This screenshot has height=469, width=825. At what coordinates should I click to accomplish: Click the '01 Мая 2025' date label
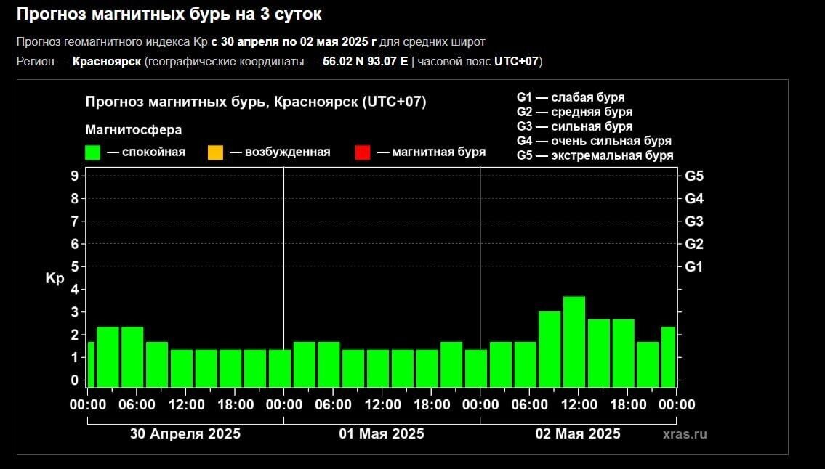pos(382,433)
